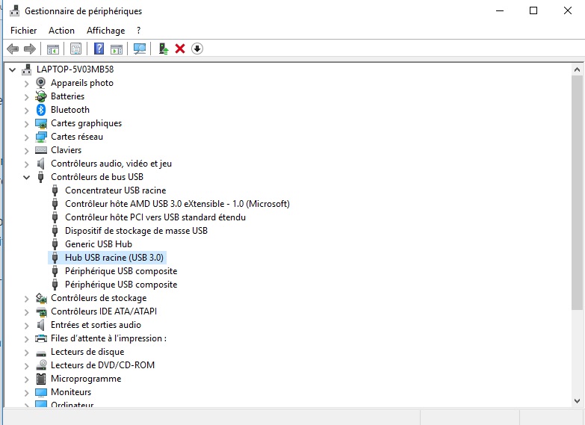585x425 pixels.
Task: Click the vertical scrollbar down arrow
Action: [577, 401]
